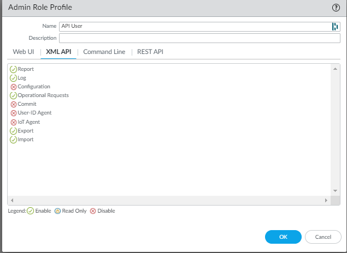
Task: Select the "IoT Agent" label text
Action: click(x=29, y=122)
